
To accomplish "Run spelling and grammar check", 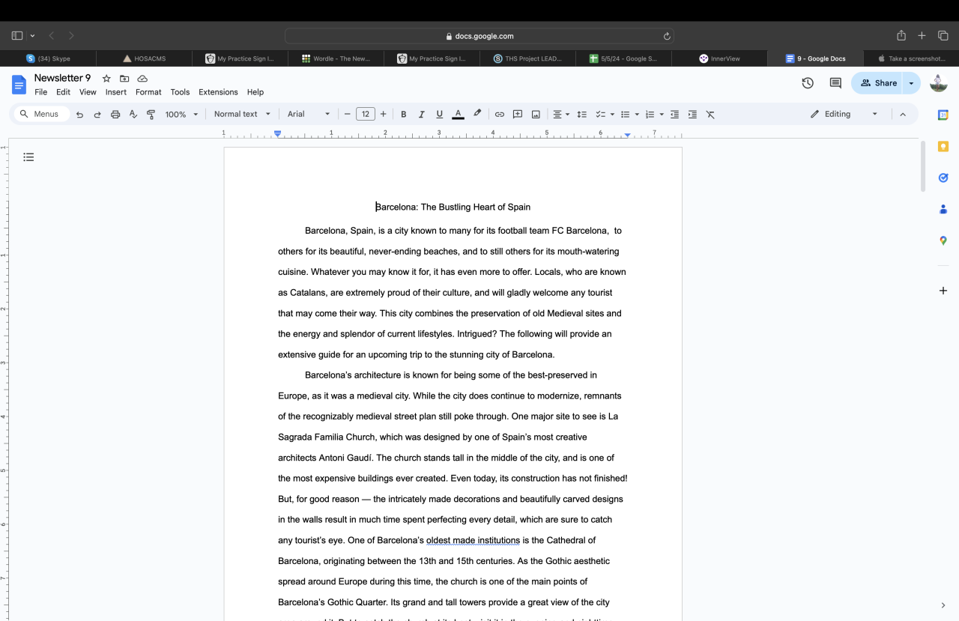I will [133, 115].
